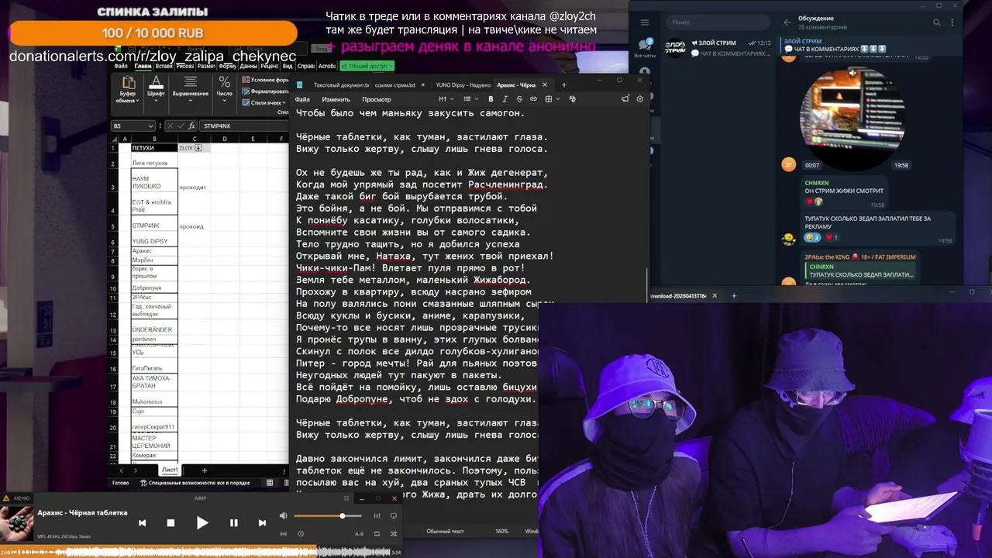Open Excel Главная ribbon tab
This screenshot has height=558, width=992.
[x=143, y=66]
